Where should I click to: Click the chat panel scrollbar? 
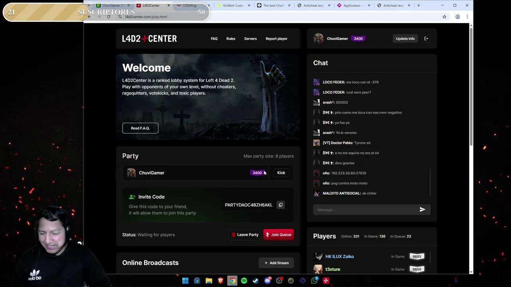point(430,182)
